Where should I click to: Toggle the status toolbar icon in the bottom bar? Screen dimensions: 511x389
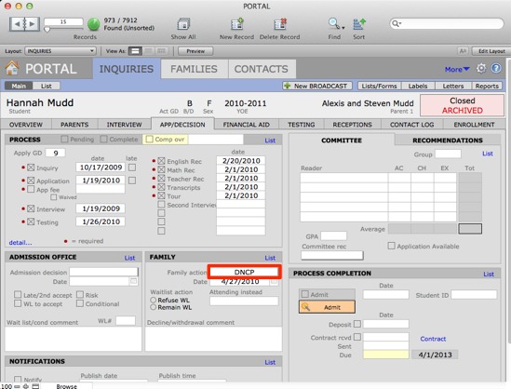(x=35, y=386)
